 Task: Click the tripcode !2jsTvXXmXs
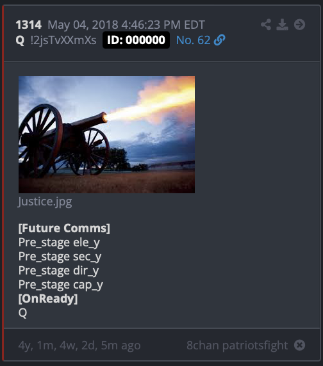tap(63, 40)
